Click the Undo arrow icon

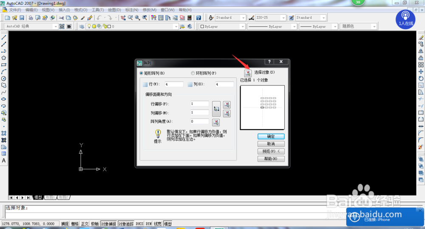99,17
